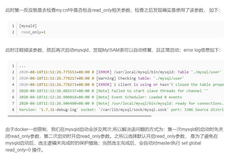Click the text 'read_only=0 操作。' at paragraph end

coord(25,150)
